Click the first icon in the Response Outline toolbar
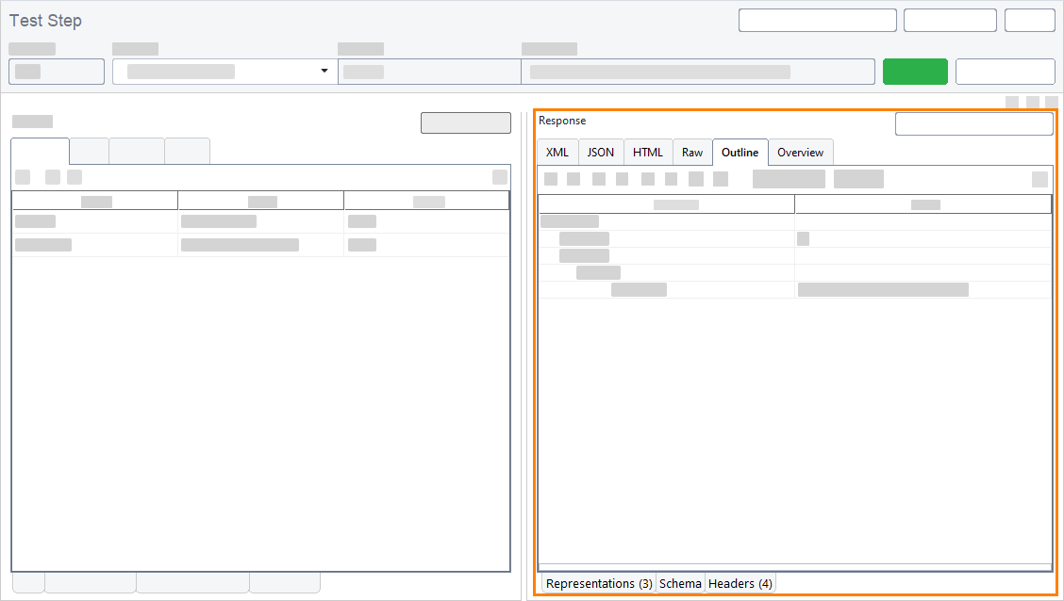Image resolution: width=1064 pixels, height=601 pixels. click(551, 179)
